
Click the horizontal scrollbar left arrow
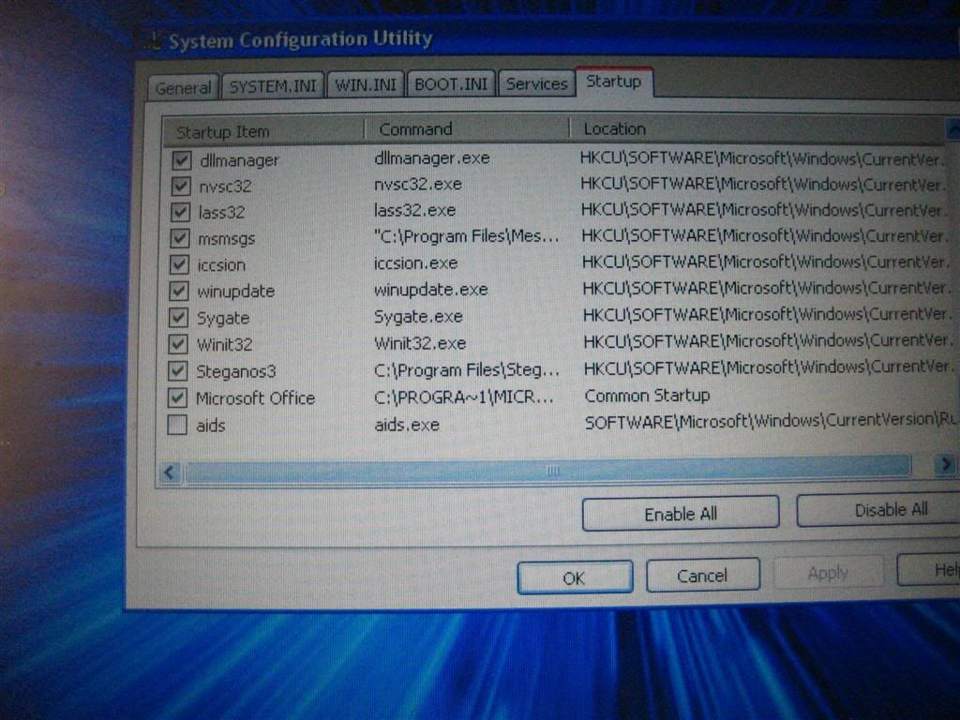pos(170,472)
